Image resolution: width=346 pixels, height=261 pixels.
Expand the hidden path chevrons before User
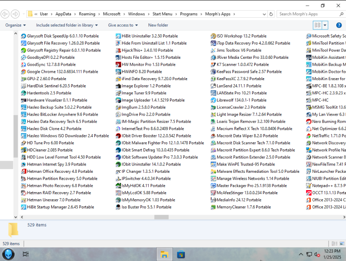point(36,14)
